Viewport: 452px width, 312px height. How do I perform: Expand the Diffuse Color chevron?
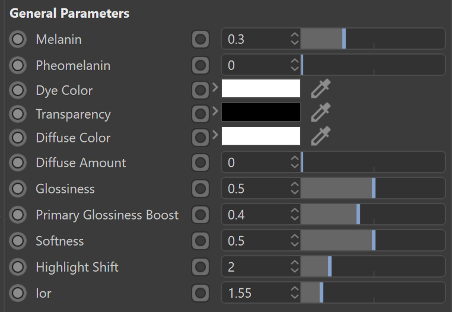pos(215,135)
